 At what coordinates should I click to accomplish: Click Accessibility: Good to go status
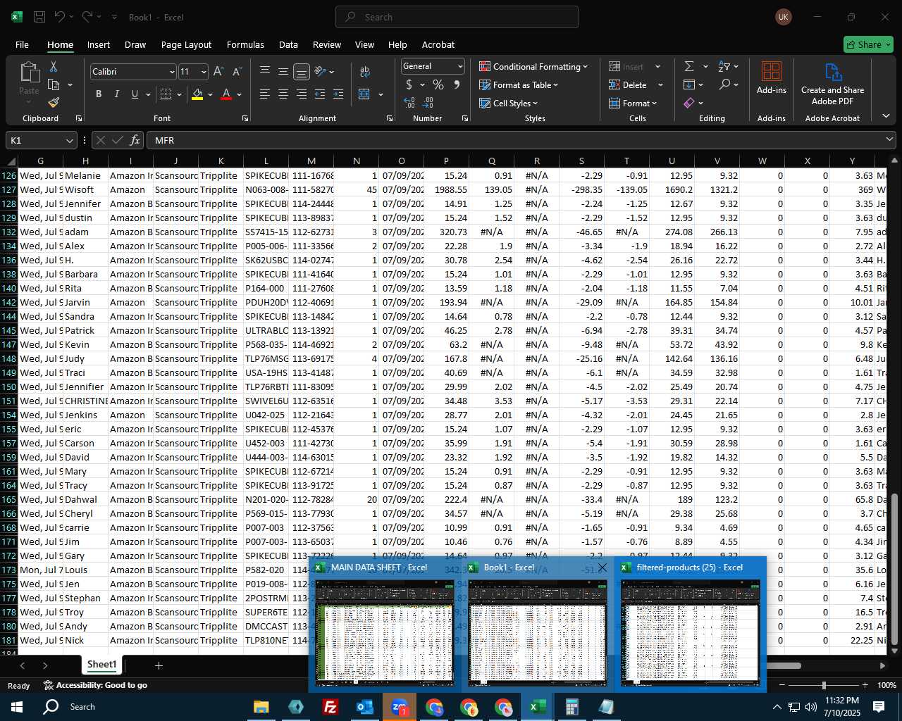click(95, 685)
